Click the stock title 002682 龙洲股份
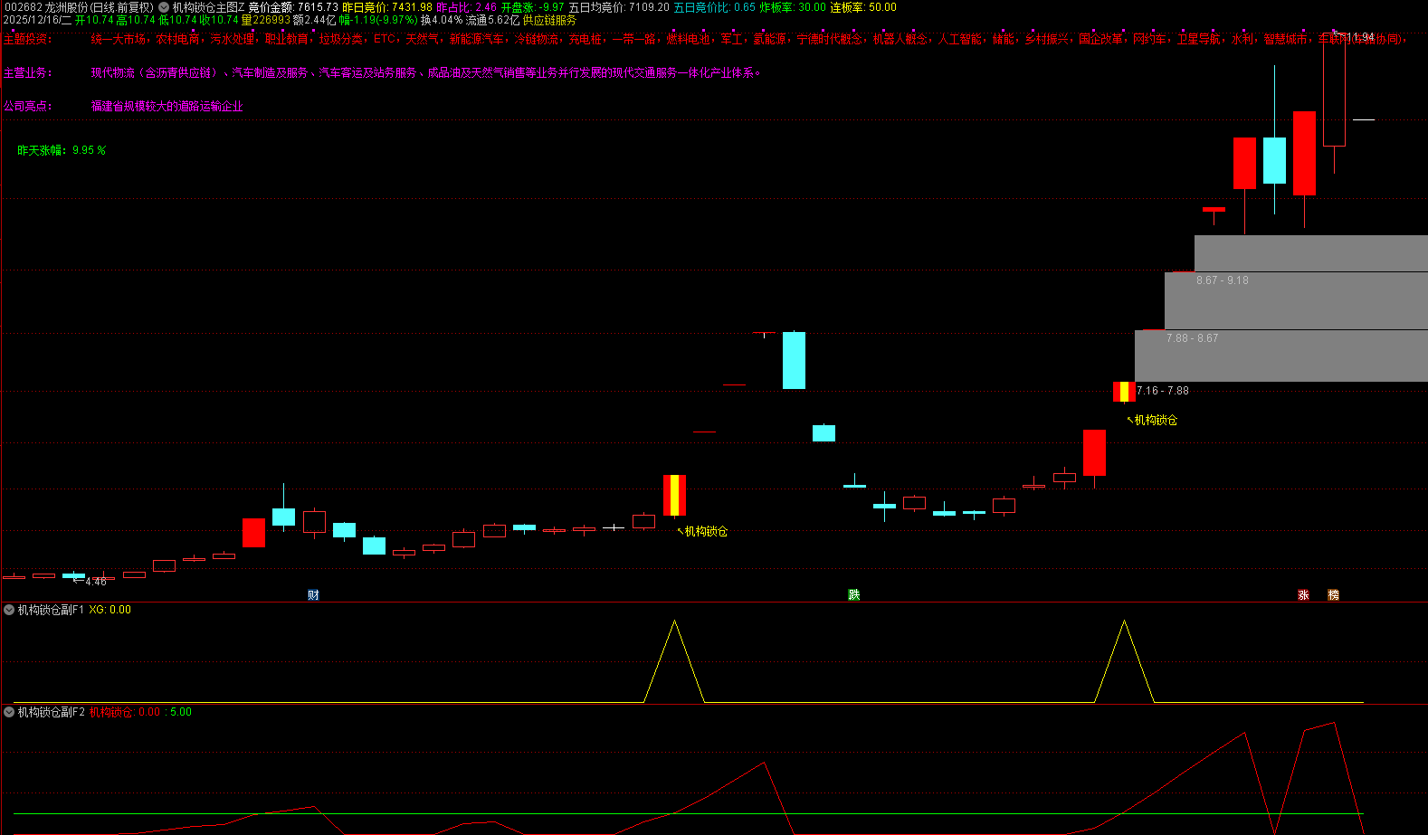Image resolution: width=1428 pixels, height=835 pixels. point(45,7)
